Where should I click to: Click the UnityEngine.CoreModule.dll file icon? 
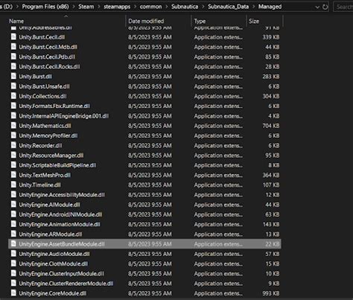pos(13,293)
